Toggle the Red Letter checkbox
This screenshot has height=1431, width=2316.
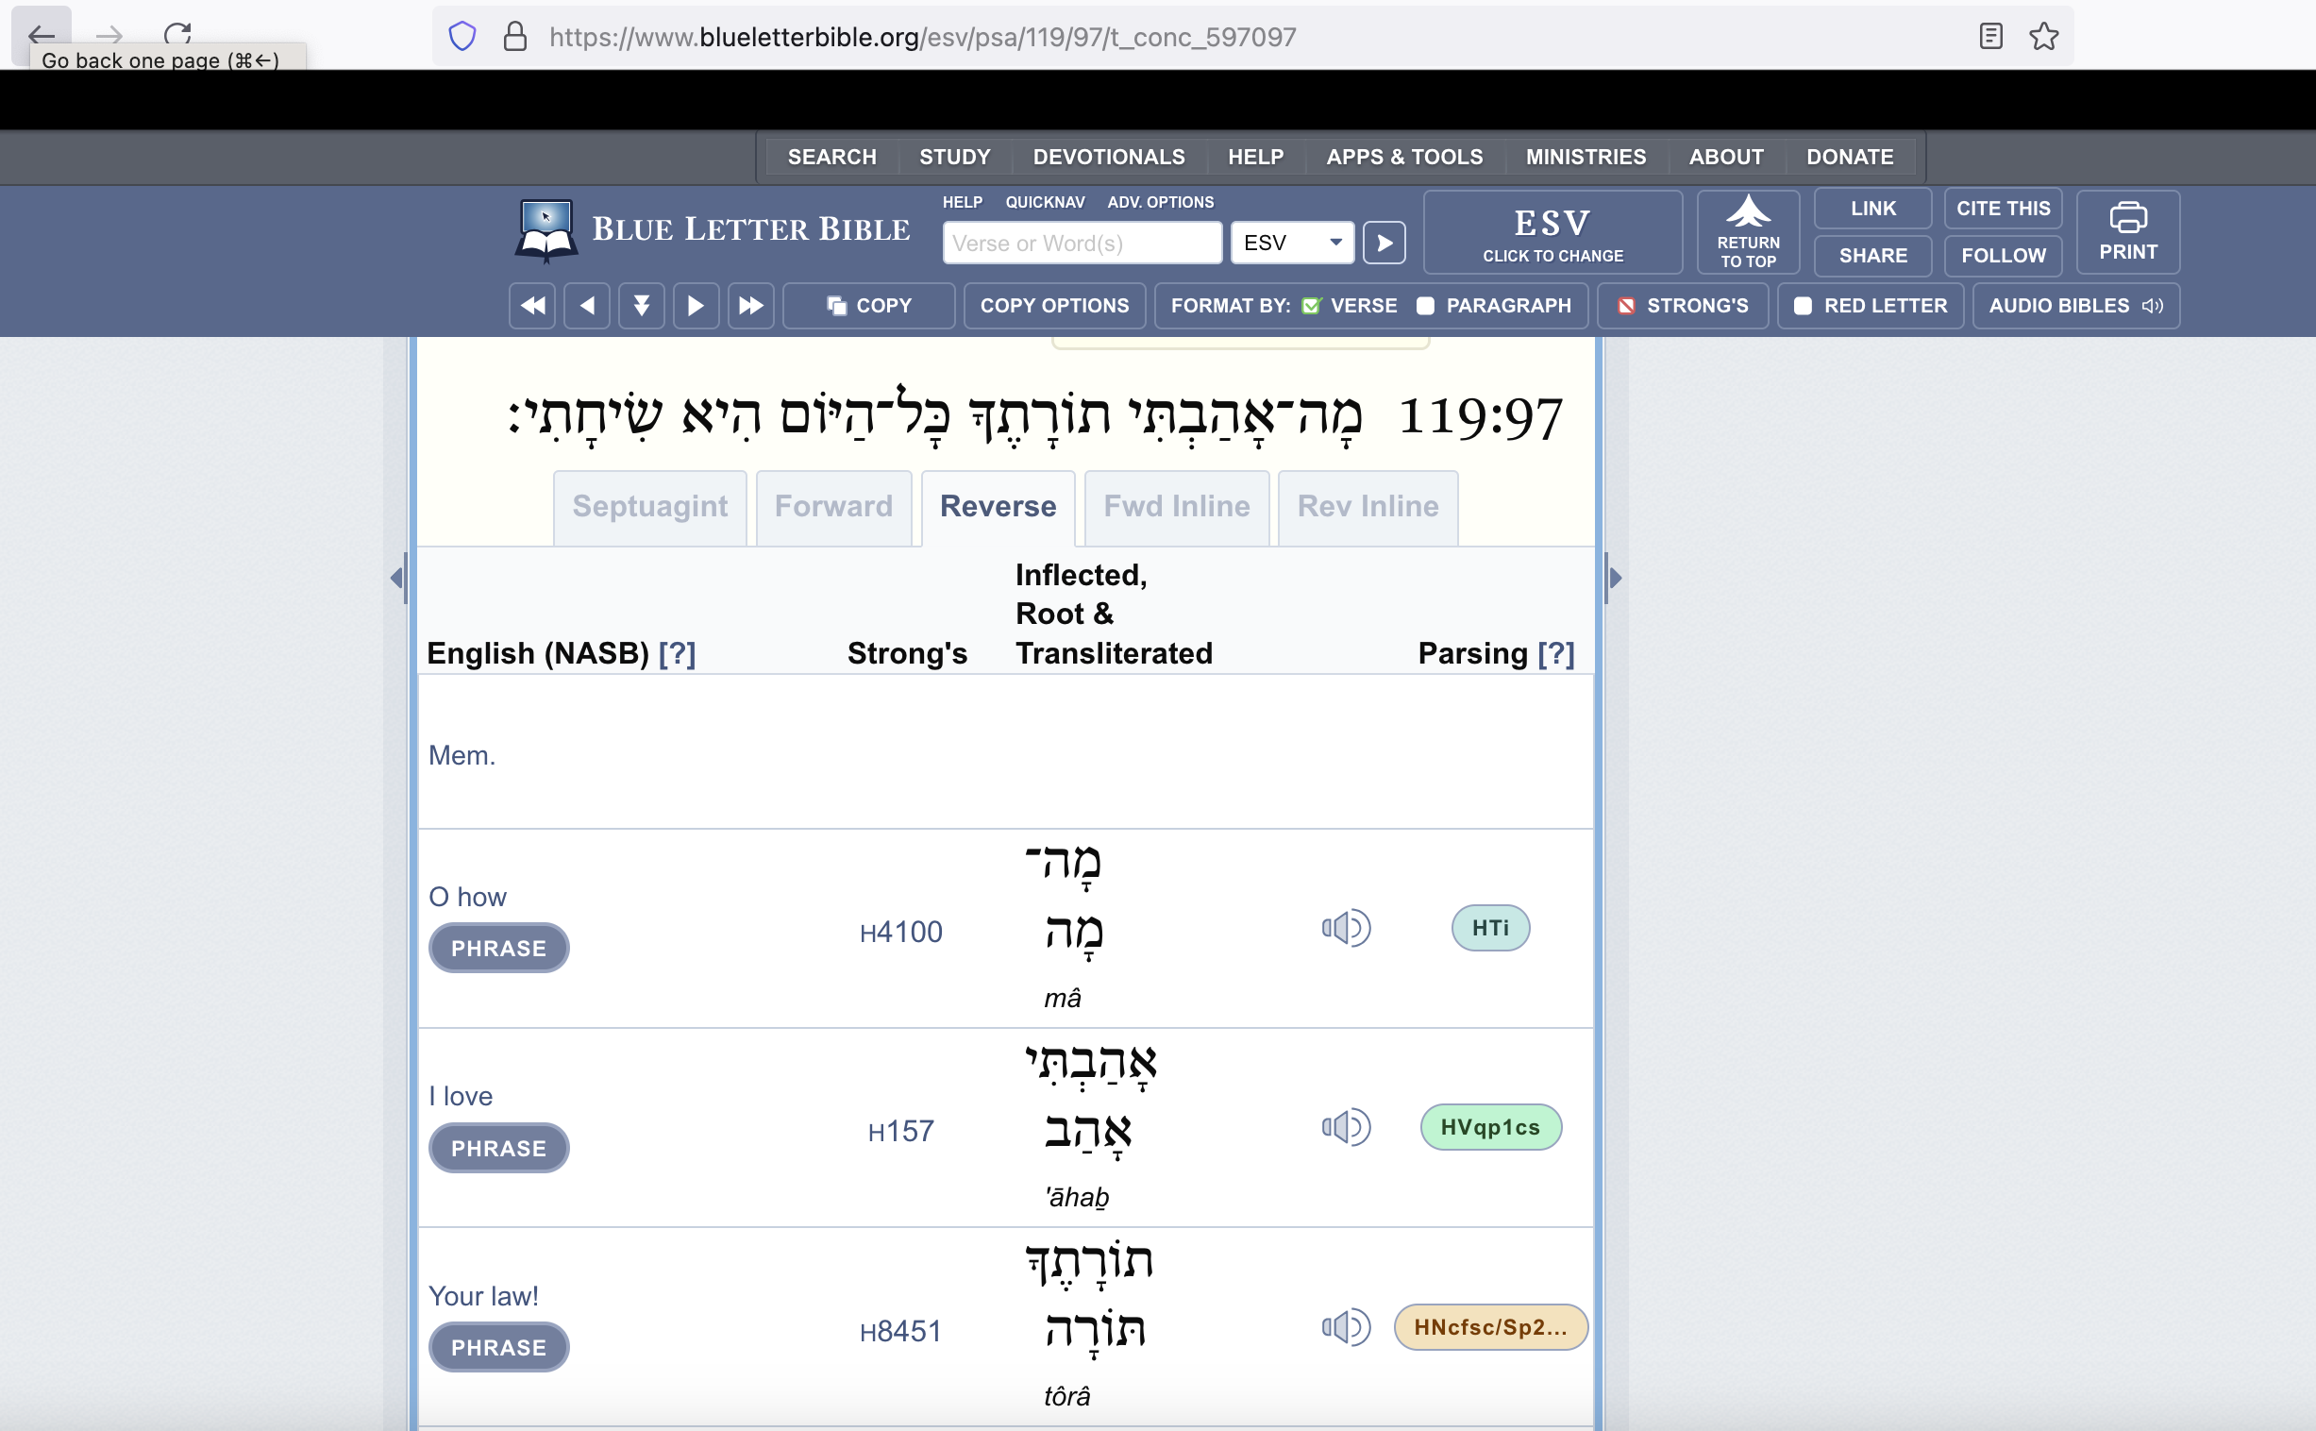tap(1804, 306)
